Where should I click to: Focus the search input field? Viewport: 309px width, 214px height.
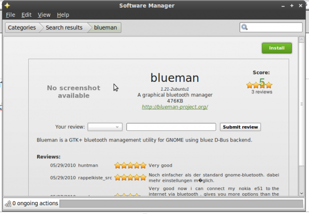(x=271, y=27)
